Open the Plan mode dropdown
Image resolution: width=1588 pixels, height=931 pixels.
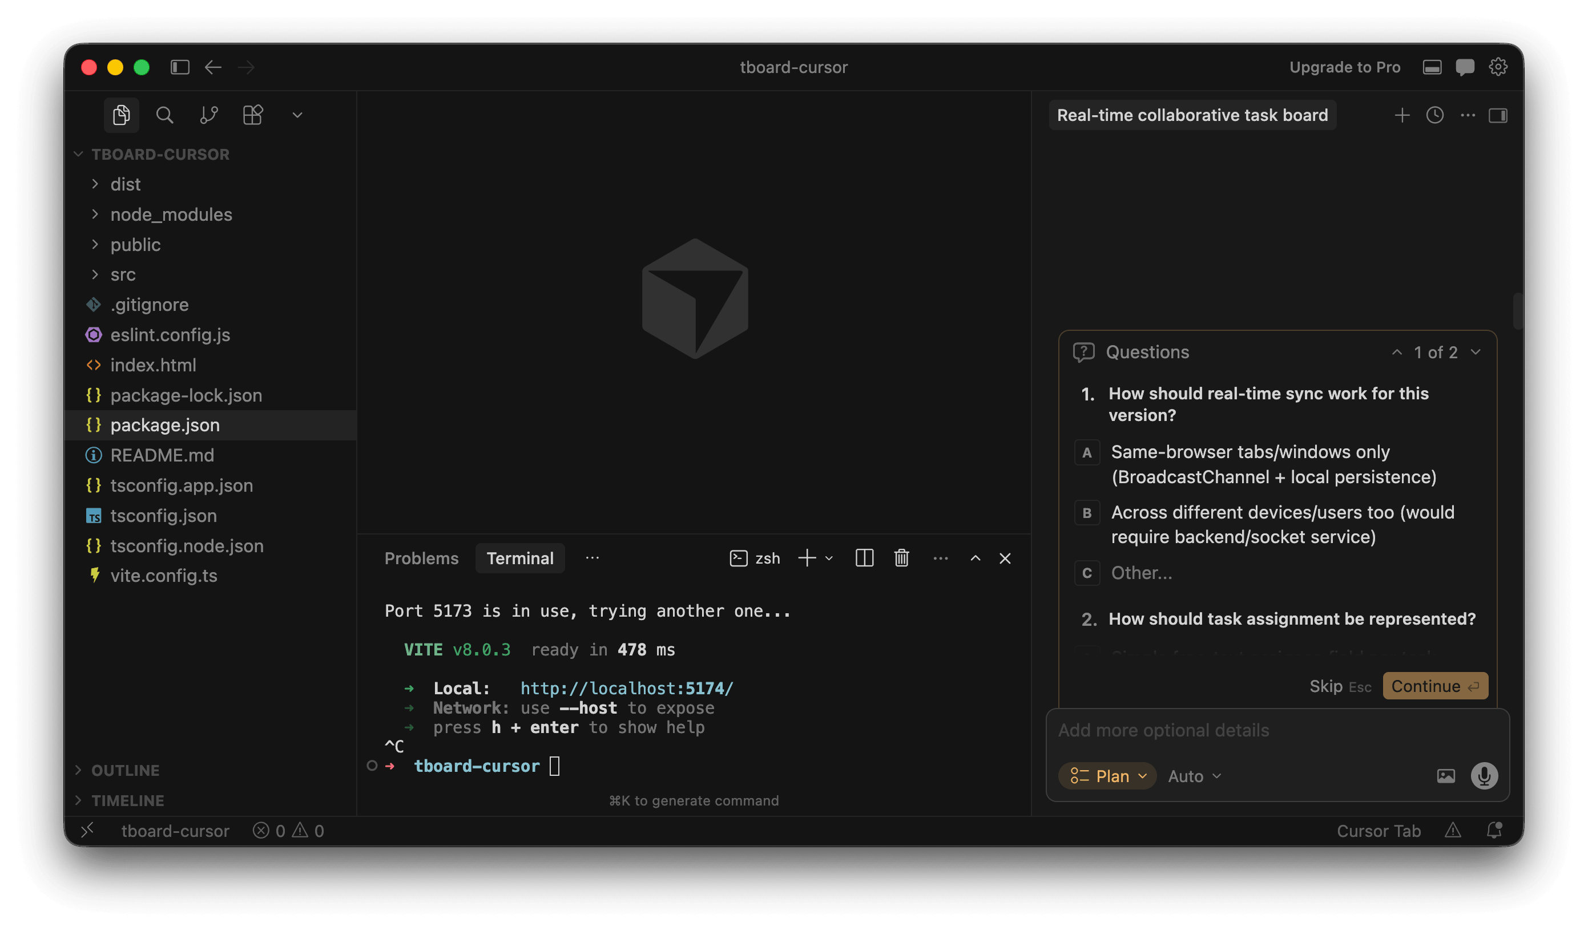pyautogui.click(x=1107, y=776)
